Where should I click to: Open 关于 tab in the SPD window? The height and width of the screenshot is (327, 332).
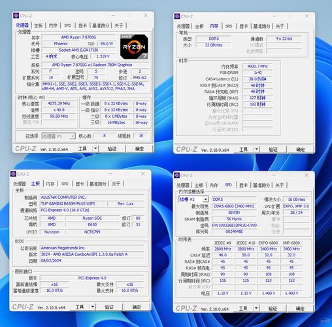point(280,185)
